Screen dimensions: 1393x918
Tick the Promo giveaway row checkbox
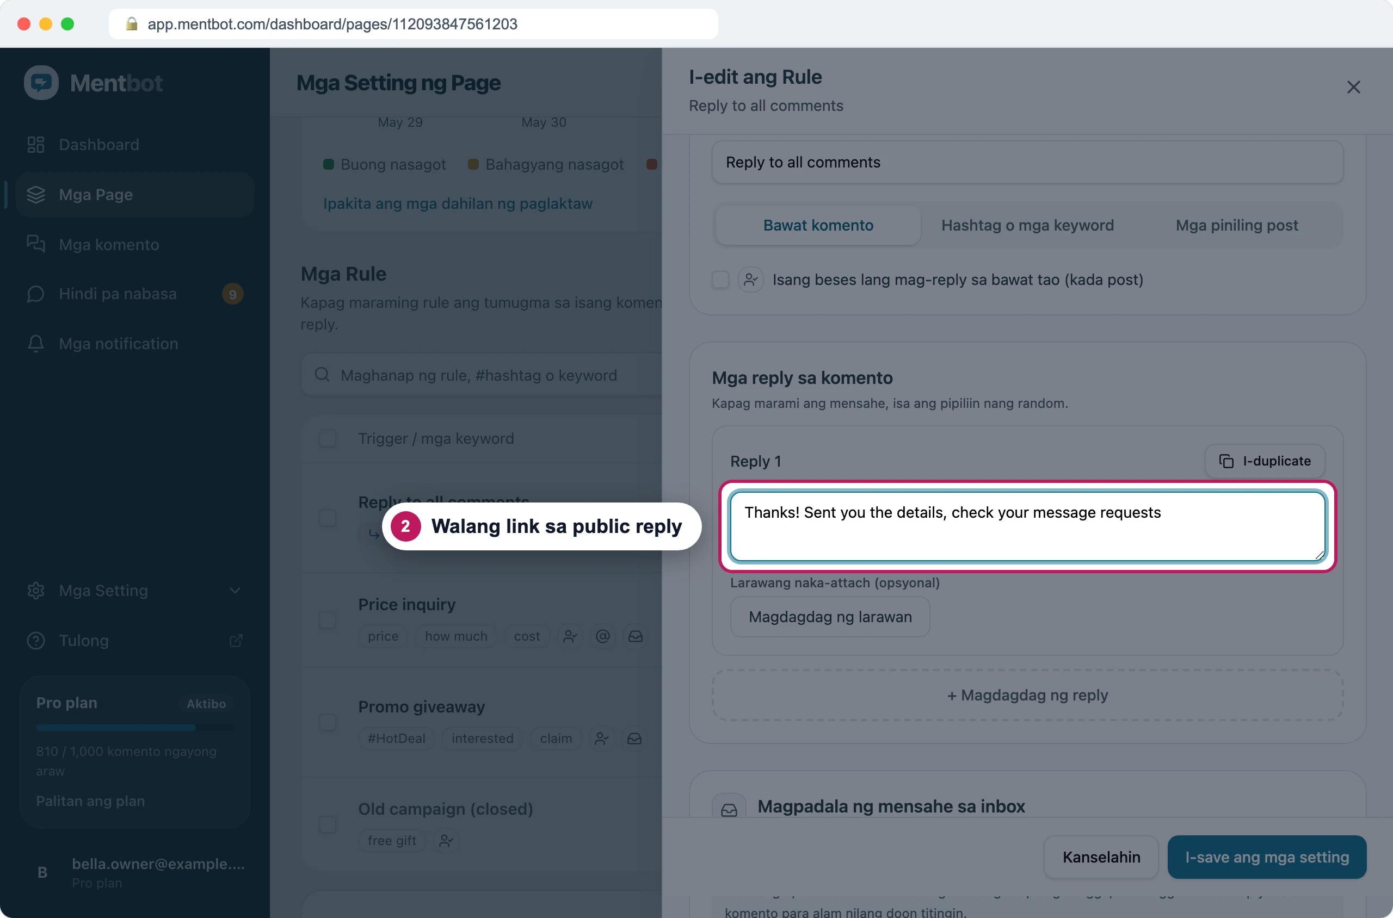point(328,722)
